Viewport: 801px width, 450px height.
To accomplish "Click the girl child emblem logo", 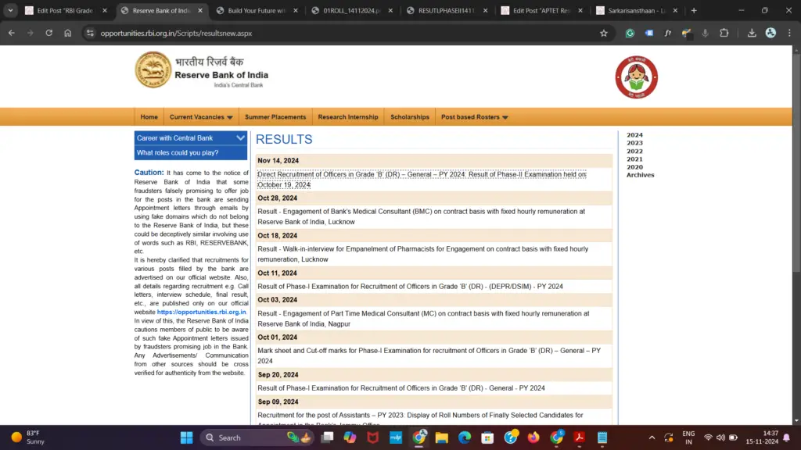I will [636, 77].
